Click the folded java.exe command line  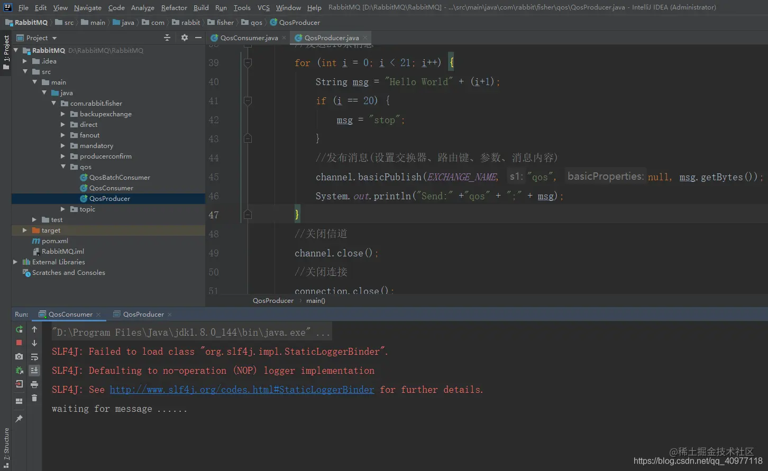click(191, 333)
